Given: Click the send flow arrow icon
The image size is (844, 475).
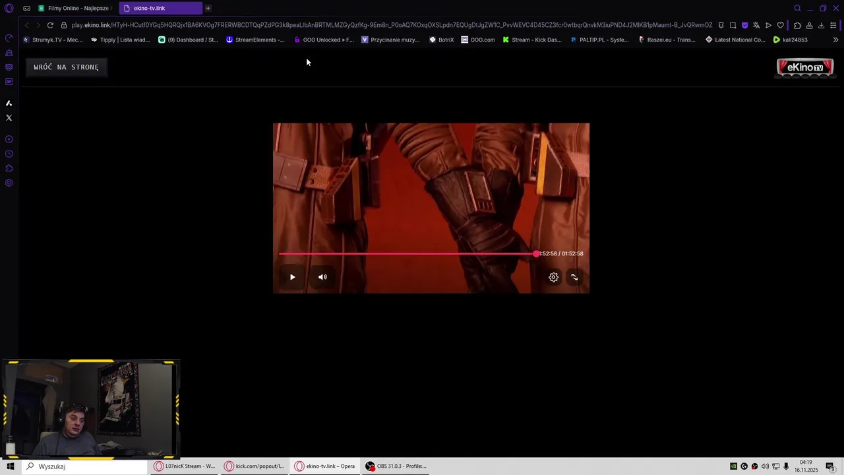Looking at the screenshot, I should click(768, 25).
